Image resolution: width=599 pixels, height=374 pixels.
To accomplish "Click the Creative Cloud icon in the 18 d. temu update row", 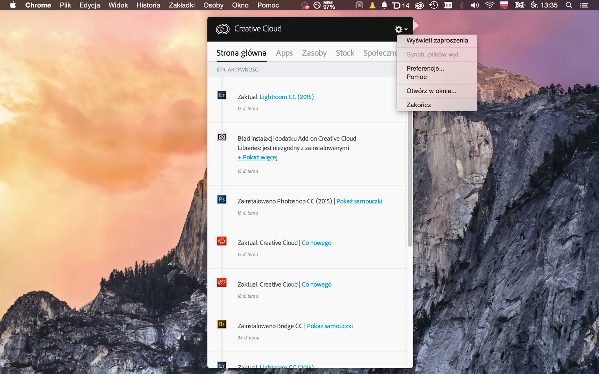I will [221, 283].
